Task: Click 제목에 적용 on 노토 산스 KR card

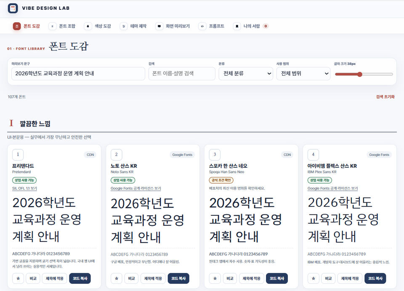Action: tap(153, 278)
